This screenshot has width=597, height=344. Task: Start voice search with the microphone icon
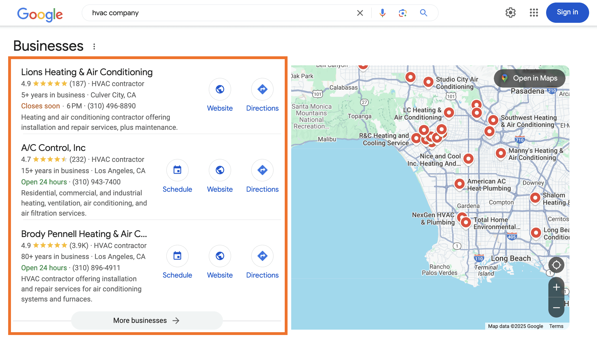click(x=382, y=13)
